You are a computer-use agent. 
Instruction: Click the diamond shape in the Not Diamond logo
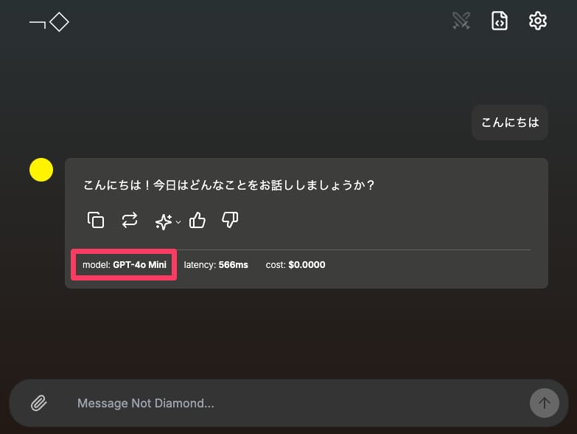pyautogui.click(x=59, y=22)
